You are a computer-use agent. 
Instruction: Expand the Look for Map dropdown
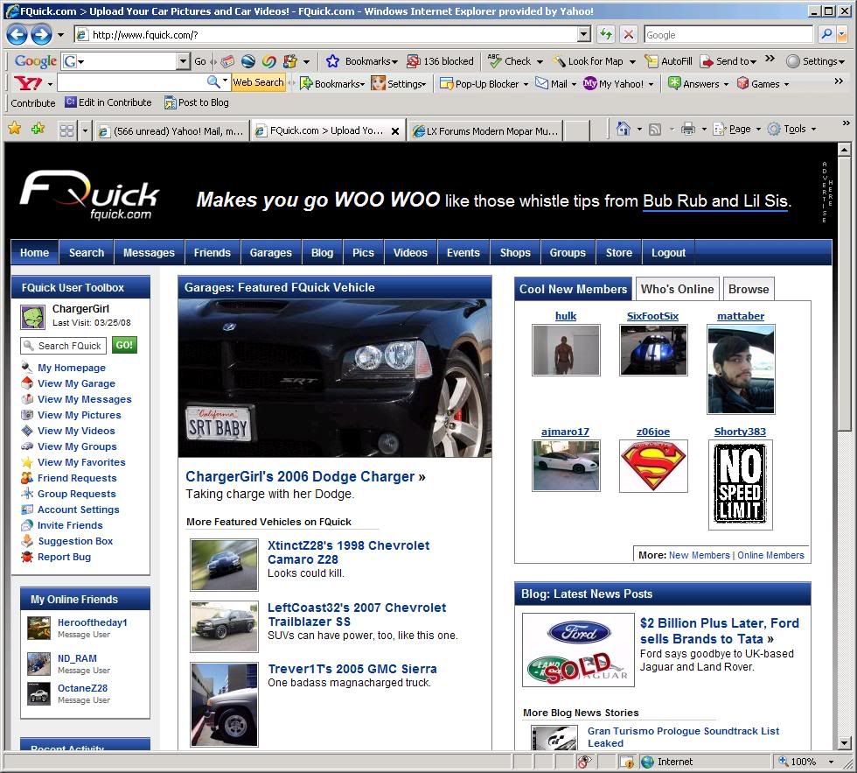(632, 62)
